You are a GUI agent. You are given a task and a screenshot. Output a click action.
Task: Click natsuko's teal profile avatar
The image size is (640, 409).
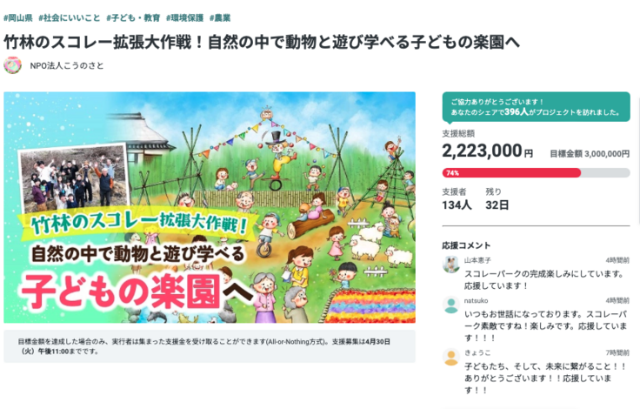click(450, 305)
